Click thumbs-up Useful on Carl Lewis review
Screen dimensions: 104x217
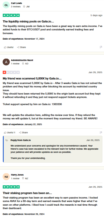click(x=8, y=47)
